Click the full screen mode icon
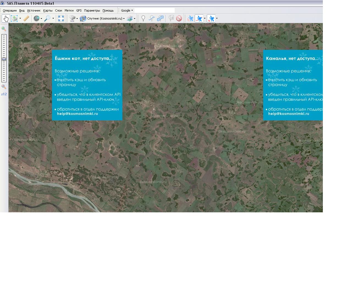This screenshot has height=282, width=352. (61, 18)
